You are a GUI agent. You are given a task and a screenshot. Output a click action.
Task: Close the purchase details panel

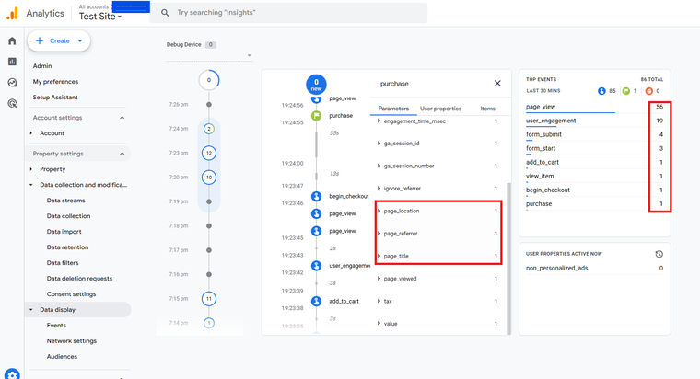pos(497,84)
